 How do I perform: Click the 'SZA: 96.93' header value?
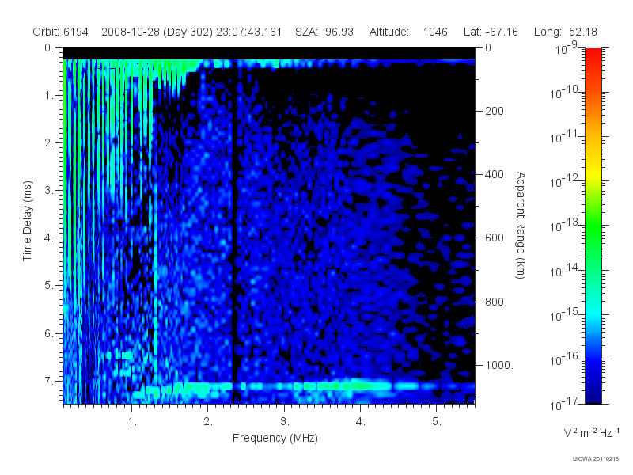324,32
